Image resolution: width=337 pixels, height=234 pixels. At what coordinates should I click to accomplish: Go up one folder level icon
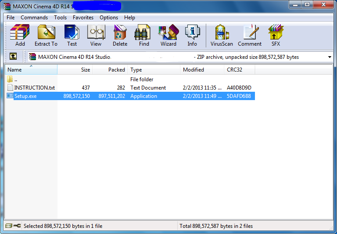click(x=13, y=57)
